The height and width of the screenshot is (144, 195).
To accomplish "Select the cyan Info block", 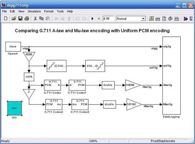I will [x=14, y=108].
